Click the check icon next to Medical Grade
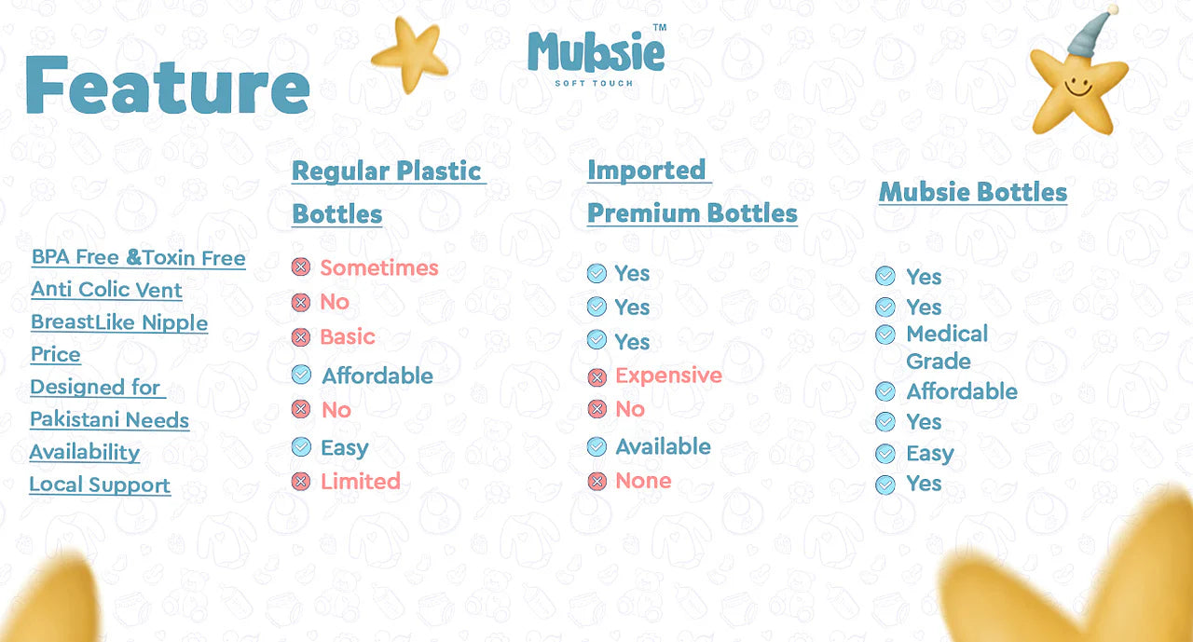 pyautogui.click(x=885, y=334)
